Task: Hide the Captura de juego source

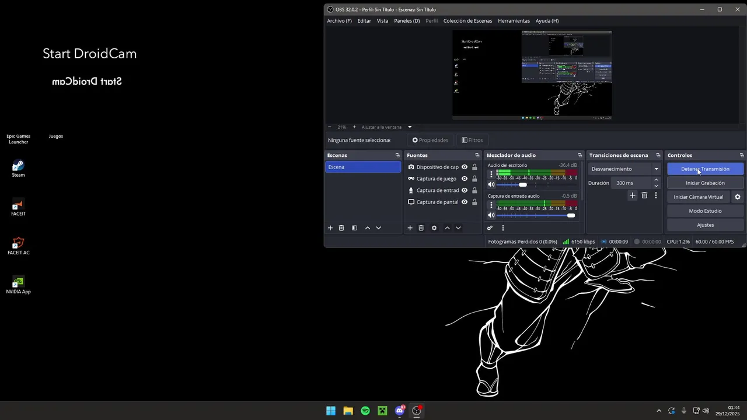Action: (465, 178)
